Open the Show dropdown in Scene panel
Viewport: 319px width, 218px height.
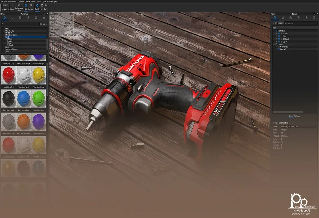click(x=280, y=23)
